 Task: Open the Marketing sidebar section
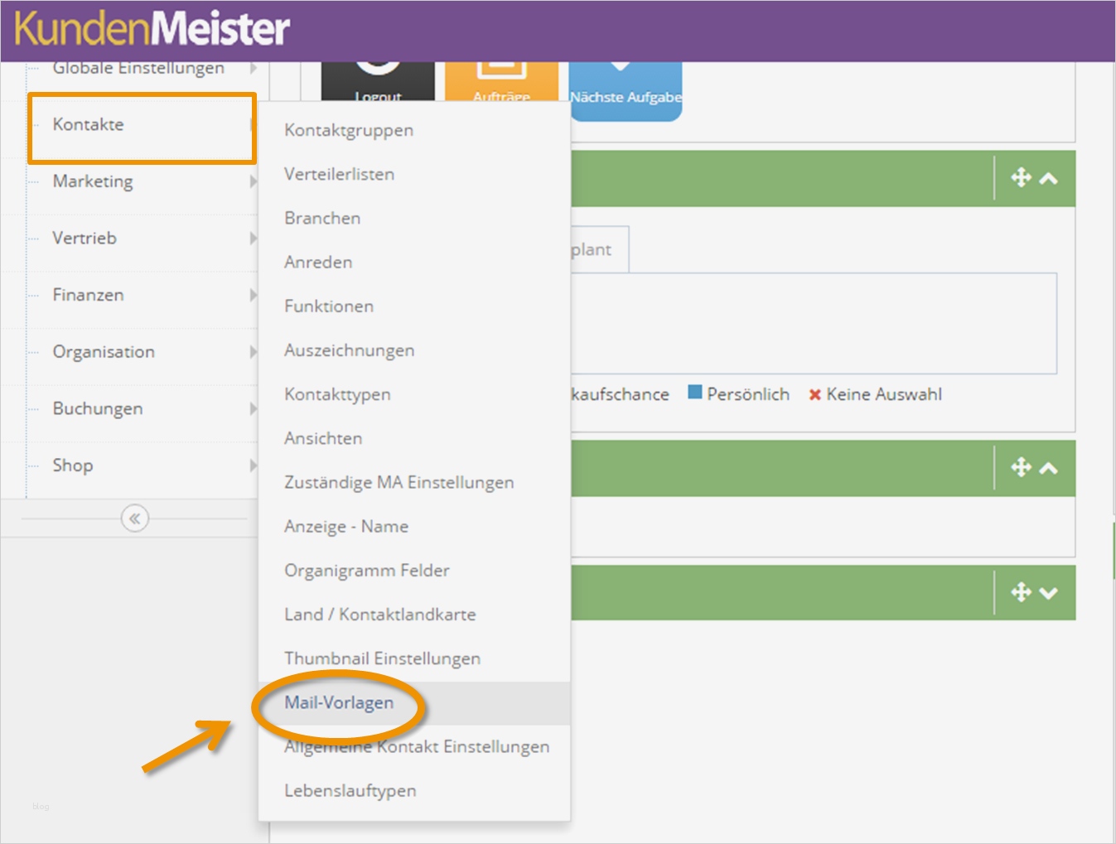(93, 181)
